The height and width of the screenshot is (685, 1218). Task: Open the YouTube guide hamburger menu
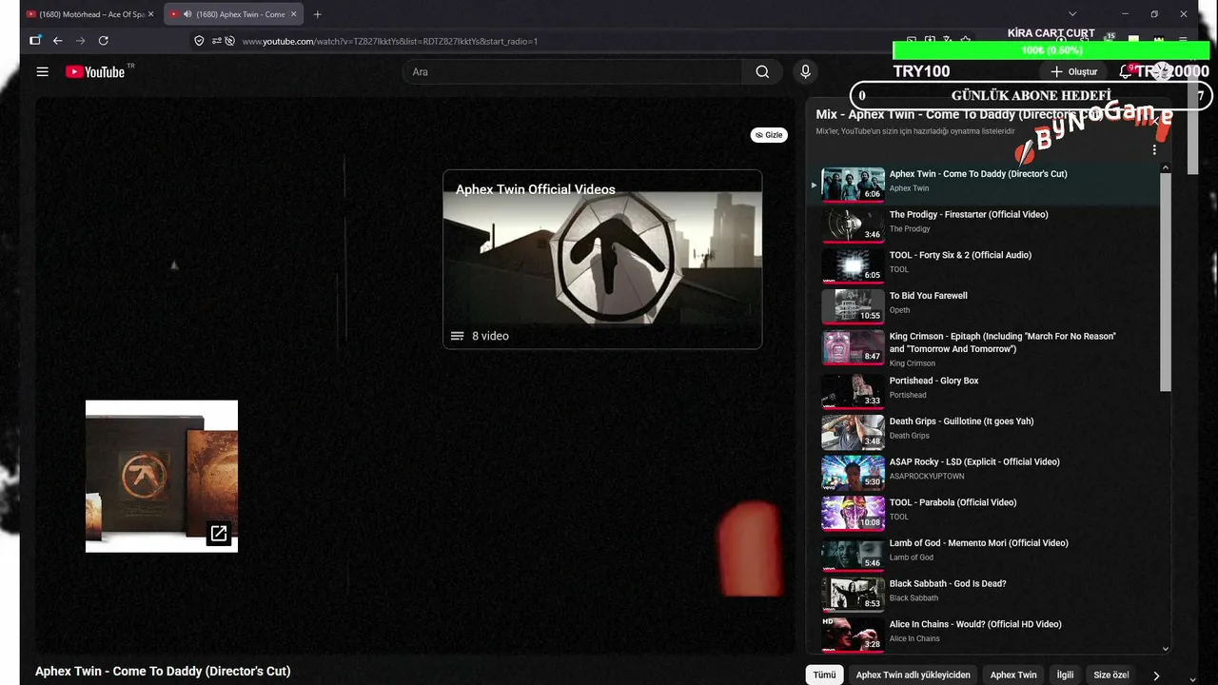click(x=42, y=71)
